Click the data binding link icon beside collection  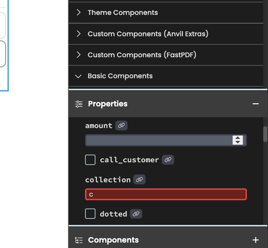pos(139,180)
